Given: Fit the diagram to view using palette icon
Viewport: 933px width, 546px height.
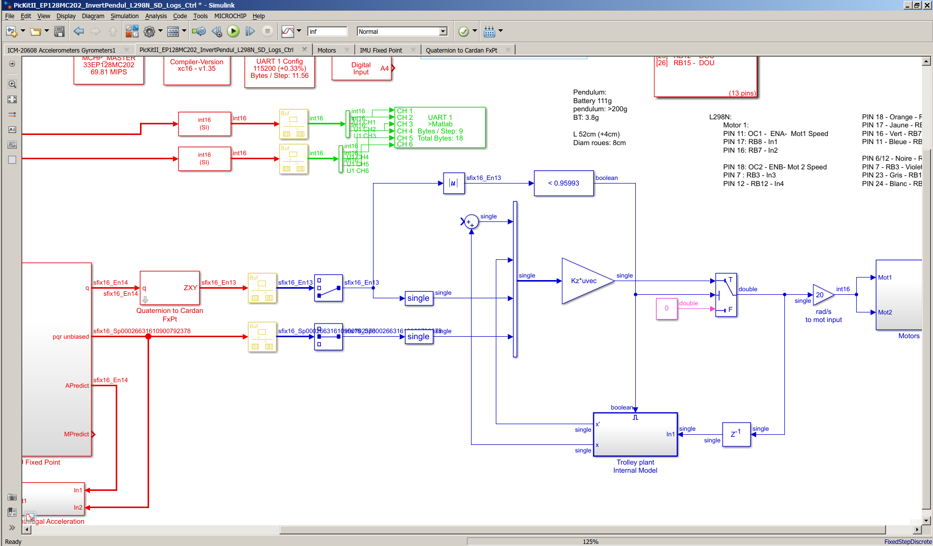Looking at the screenshot, I should point(11,99).
